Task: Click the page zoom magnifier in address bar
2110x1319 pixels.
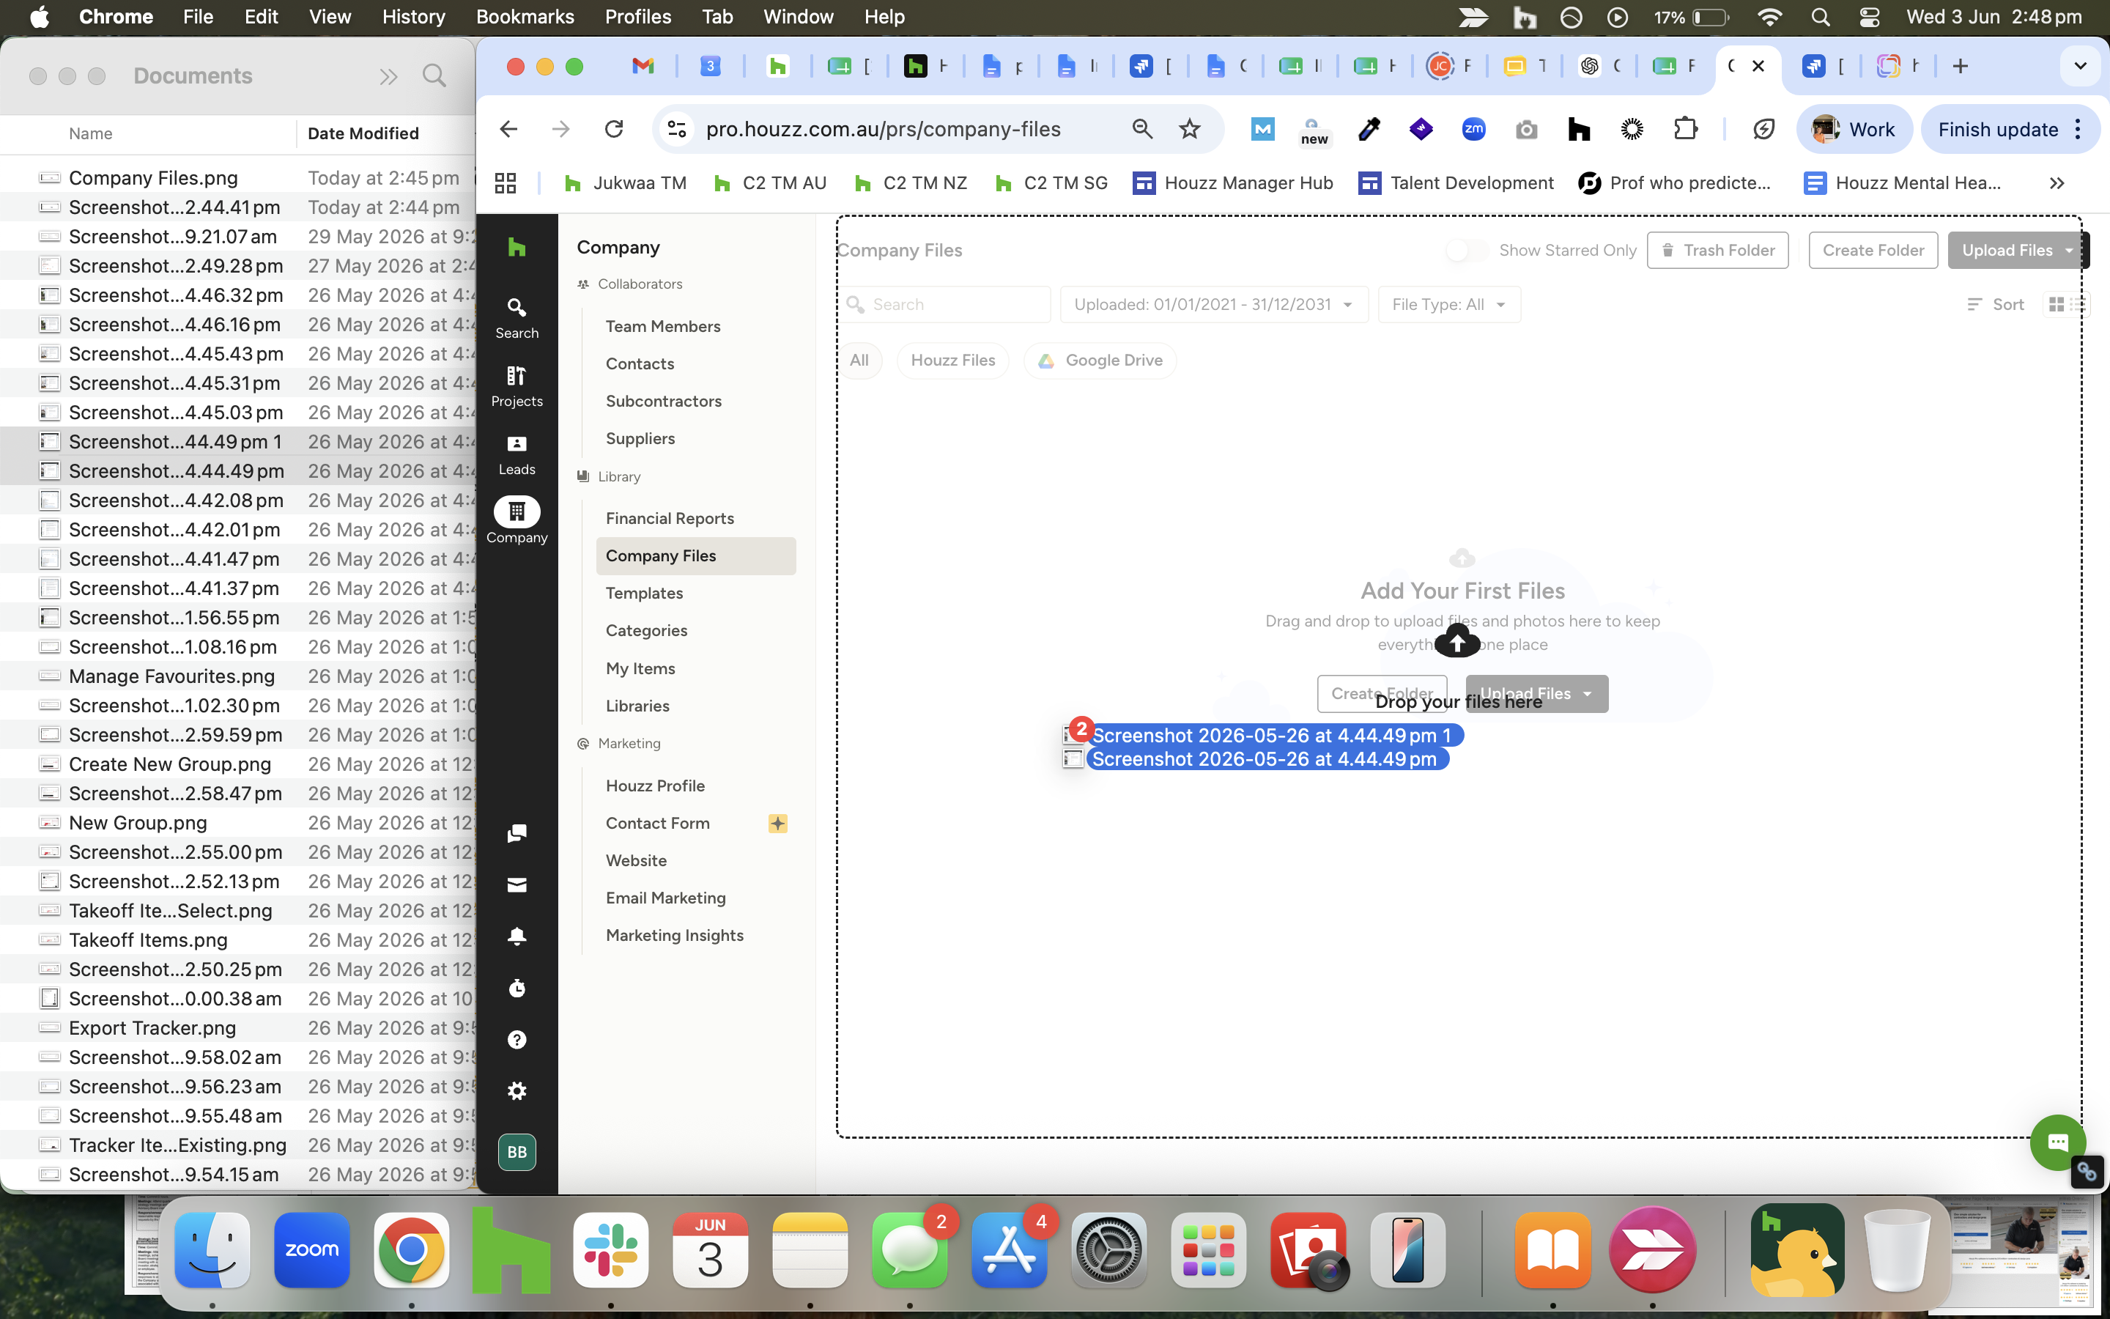Action: [1142, 129]
